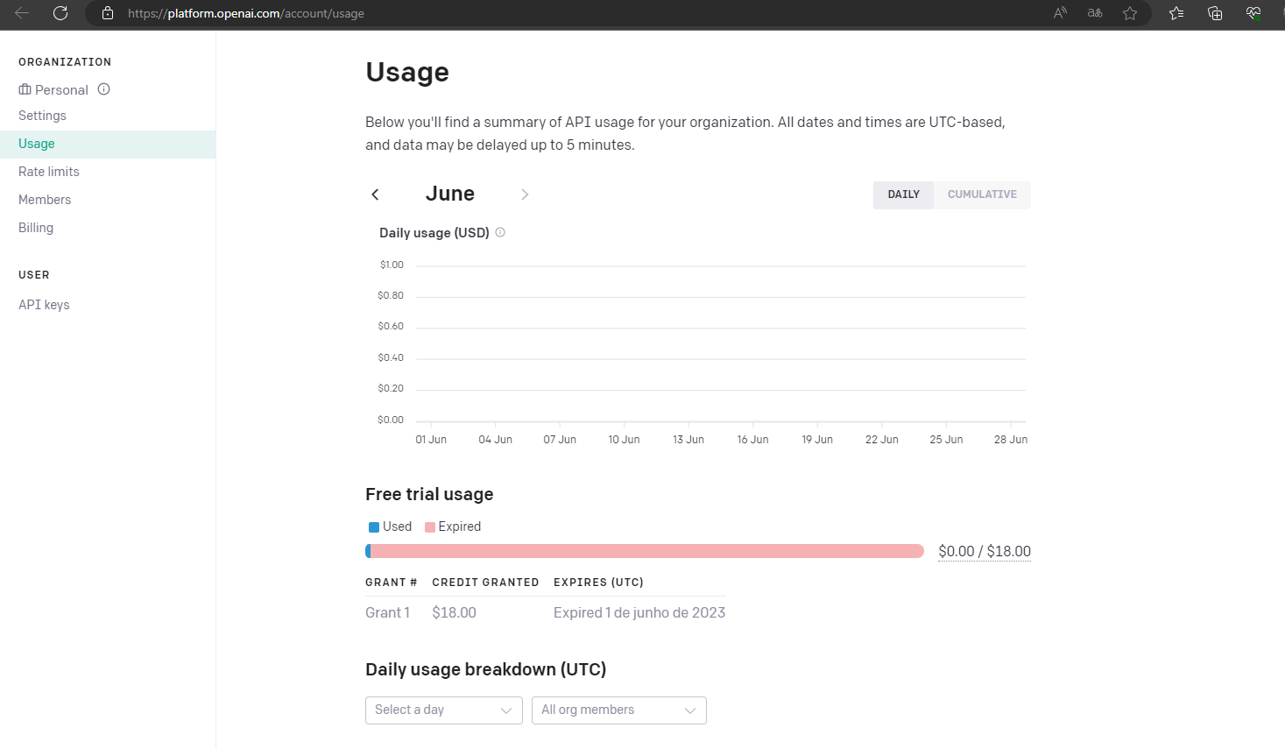Open Settings in the sidebar
Viewport: 1285px width, 749px height.
(42, 116)
